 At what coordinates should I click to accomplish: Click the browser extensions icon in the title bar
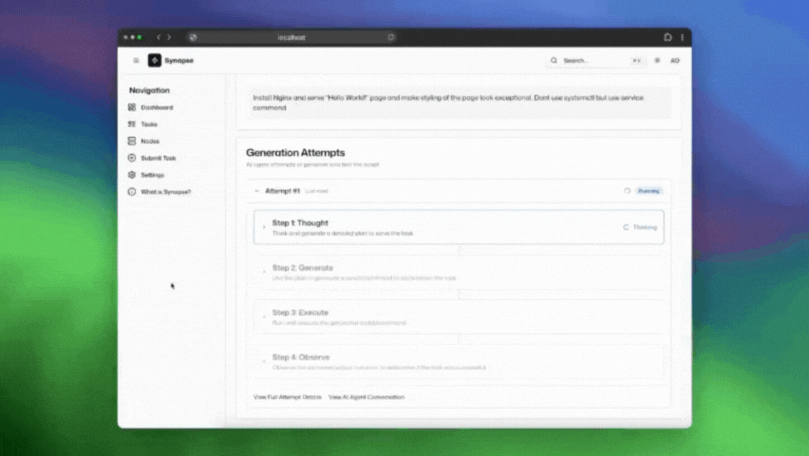point(668,37)
